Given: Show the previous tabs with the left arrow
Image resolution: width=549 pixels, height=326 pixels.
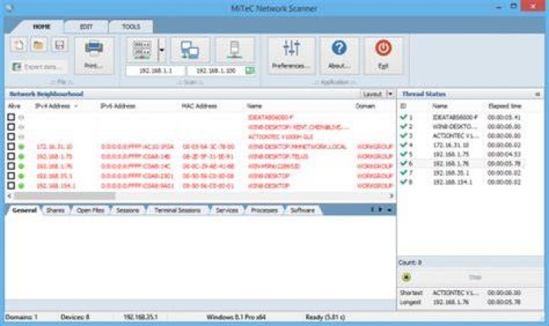Looking at the screenshot, I should (x=372, y=210).
